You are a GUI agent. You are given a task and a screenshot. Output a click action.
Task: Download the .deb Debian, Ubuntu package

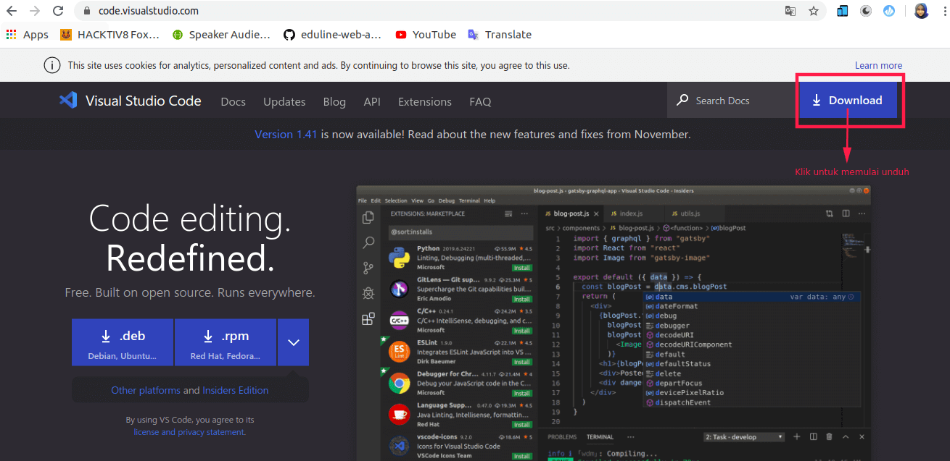point(123,342)
